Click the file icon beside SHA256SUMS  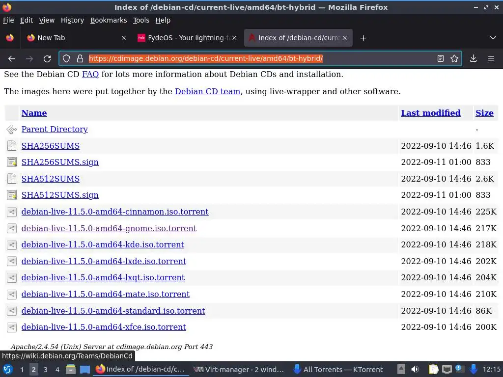point(12,146)
